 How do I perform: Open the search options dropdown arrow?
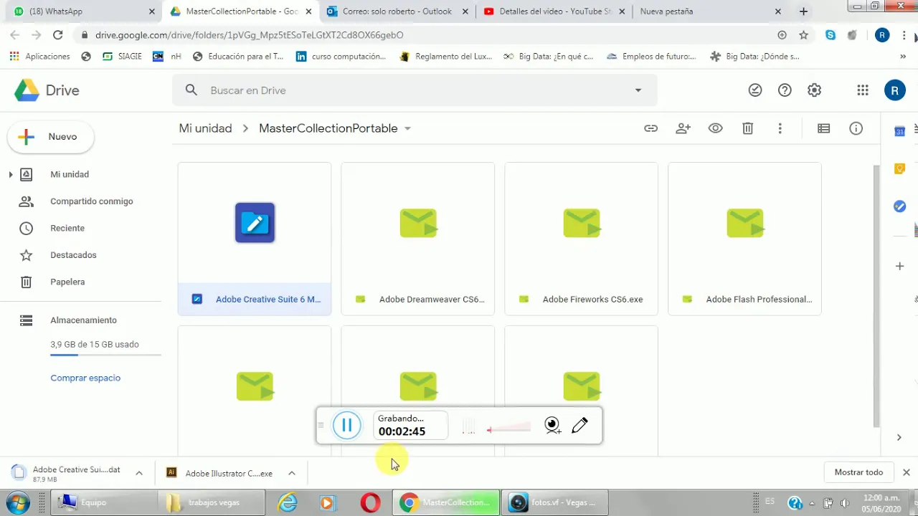[638, 90]
